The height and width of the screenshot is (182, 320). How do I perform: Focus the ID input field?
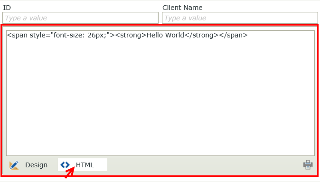(80, 18)
